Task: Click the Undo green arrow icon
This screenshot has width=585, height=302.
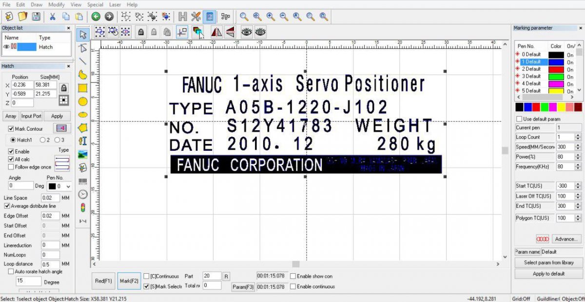Action: 96,17
